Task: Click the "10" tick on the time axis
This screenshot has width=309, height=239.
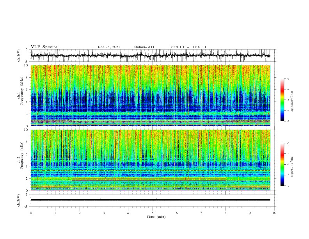Action: tap(274, 213)
